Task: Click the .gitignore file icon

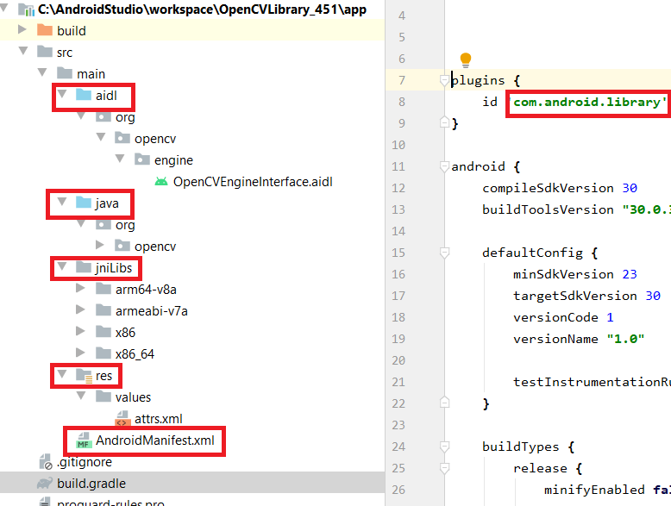Action: tap(45, 462)
